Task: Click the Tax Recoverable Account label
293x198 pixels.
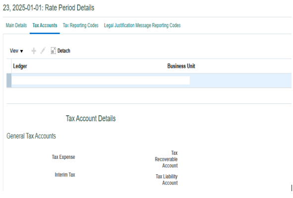Action: [166, 159]
